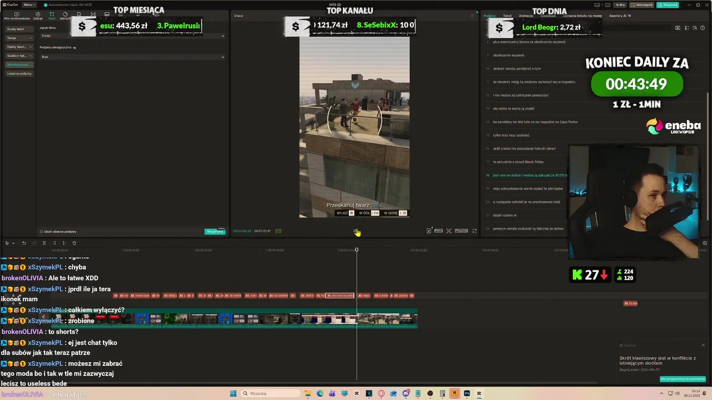Select caption 'I nie można jej cyklicznie powtarzać'
This screenshot has width=712, height=400.
coord(521,95)
